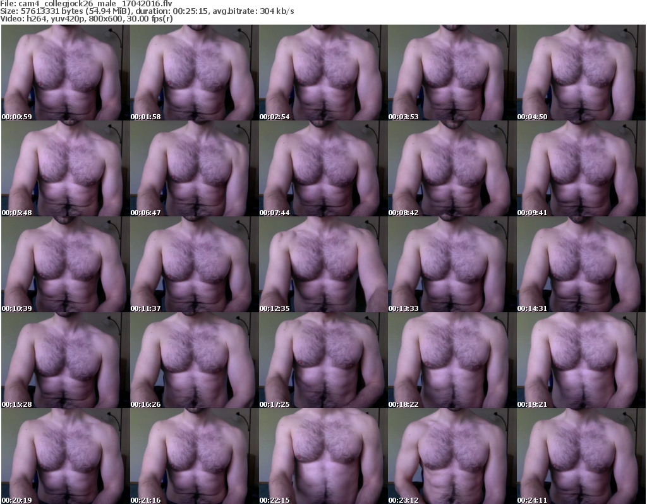Pick the thumbnail marked 00:17:25

[x=323, y=360]
